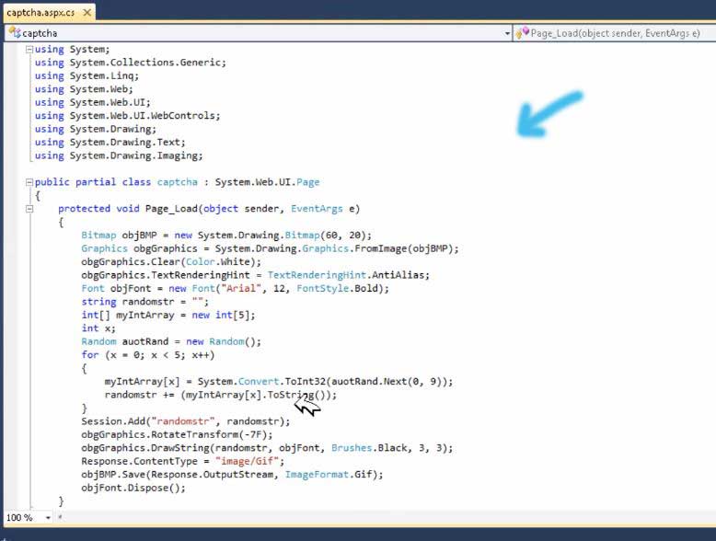Collapse the captcha class outline
This screenshot has width=716, height=541.
pyautogui.click(x=28, y=182)
